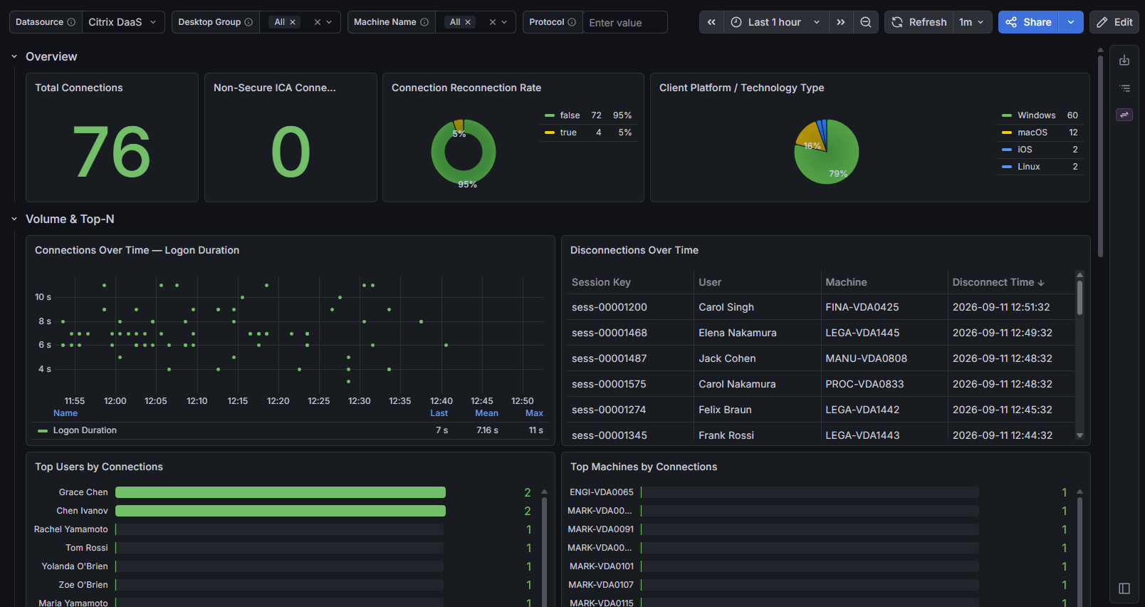Sort table by Disconnect Time column
The image size is (1145, 607).
(x=998, y=282)
